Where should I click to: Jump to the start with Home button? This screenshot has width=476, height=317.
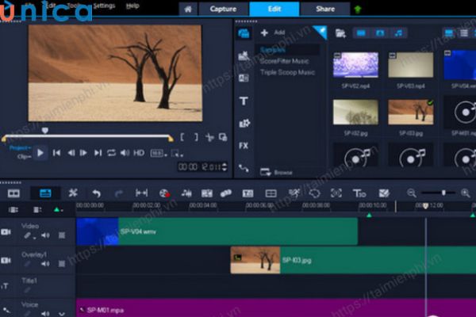tap(56, 153)
